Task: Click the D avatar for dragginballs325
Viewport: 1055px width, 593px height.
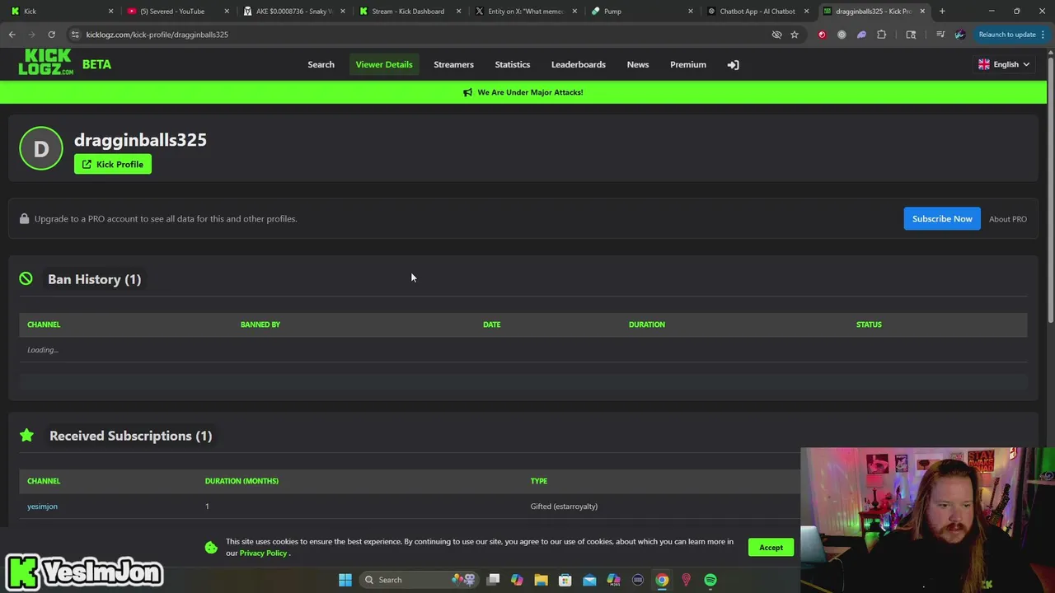Action: coord(40,148)
